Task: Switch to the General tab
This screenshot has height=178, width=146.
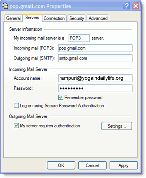Action: pos(13,18)
